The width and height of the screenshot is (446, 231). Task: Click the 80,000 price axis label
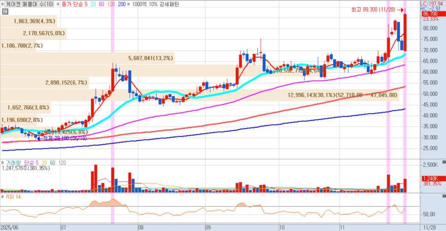tap(430, 29)
